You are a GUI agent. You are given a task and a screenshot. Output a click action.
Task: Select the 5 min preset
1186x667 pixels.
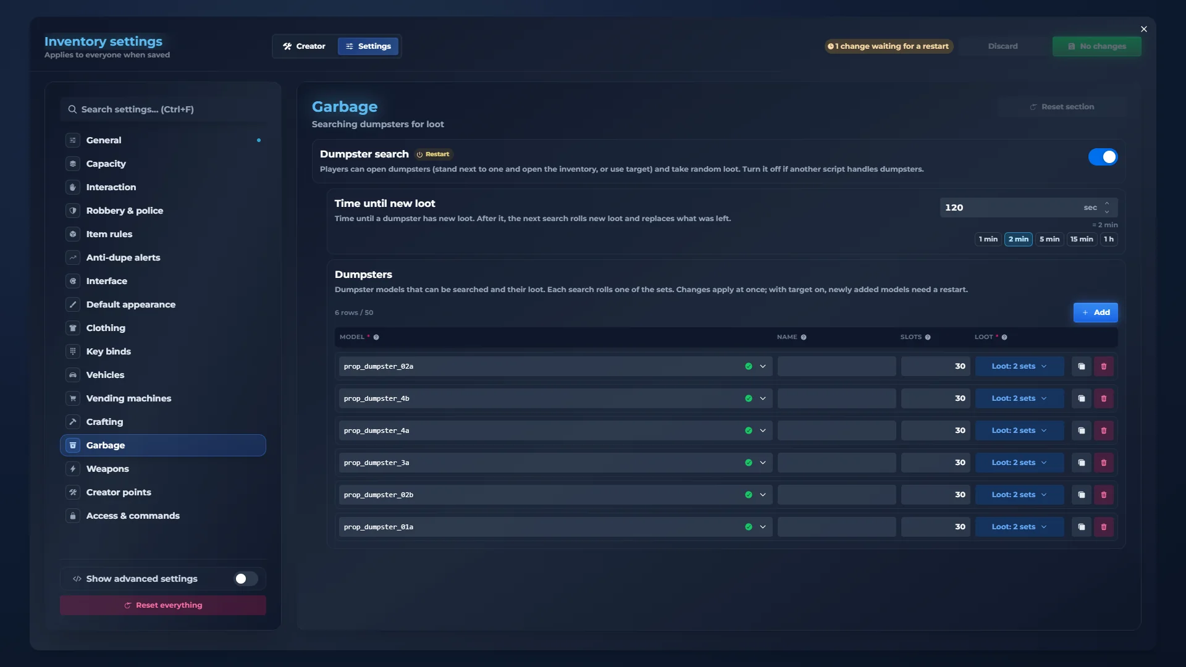point(1049,239)
